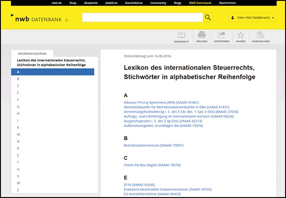The image size is (286, 198).
Task: Click the magnifying glass search button
Action: point(208,18)
